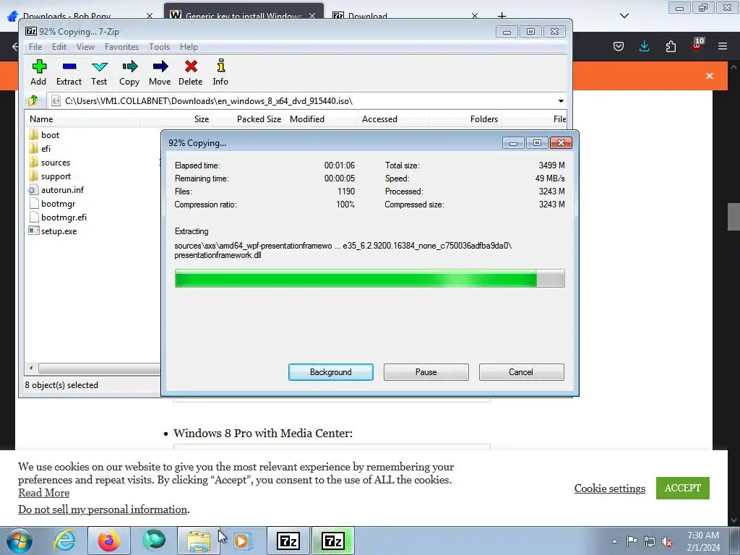This screenshot has height=555, width=740.
Task: Click the path address field
Action: coord(302,101)
